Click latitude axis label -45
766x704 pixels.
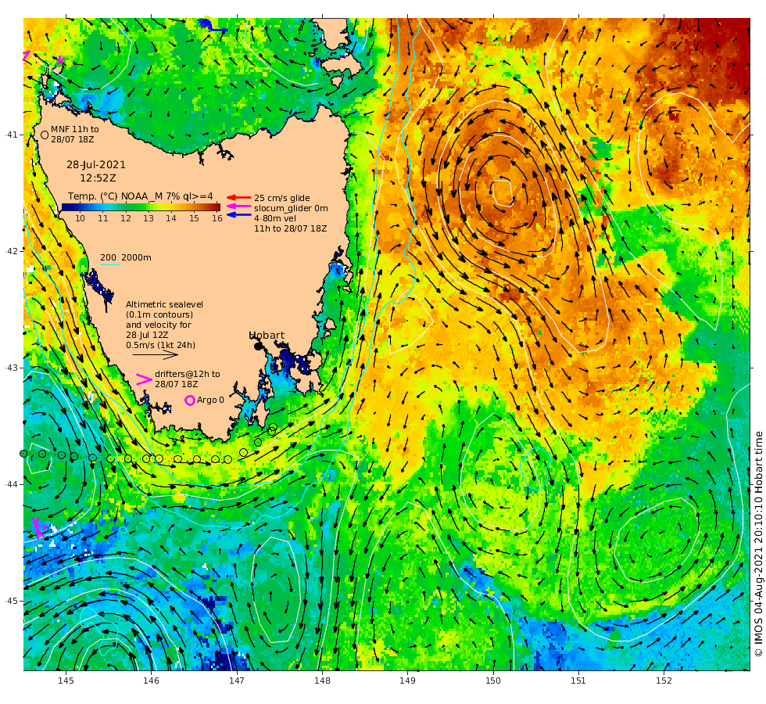click(11, 601)
